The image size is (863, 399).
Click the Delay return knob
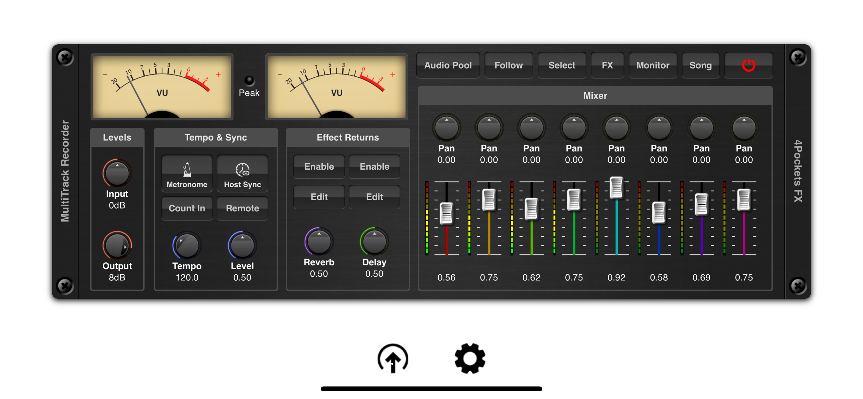coord(374,241)
